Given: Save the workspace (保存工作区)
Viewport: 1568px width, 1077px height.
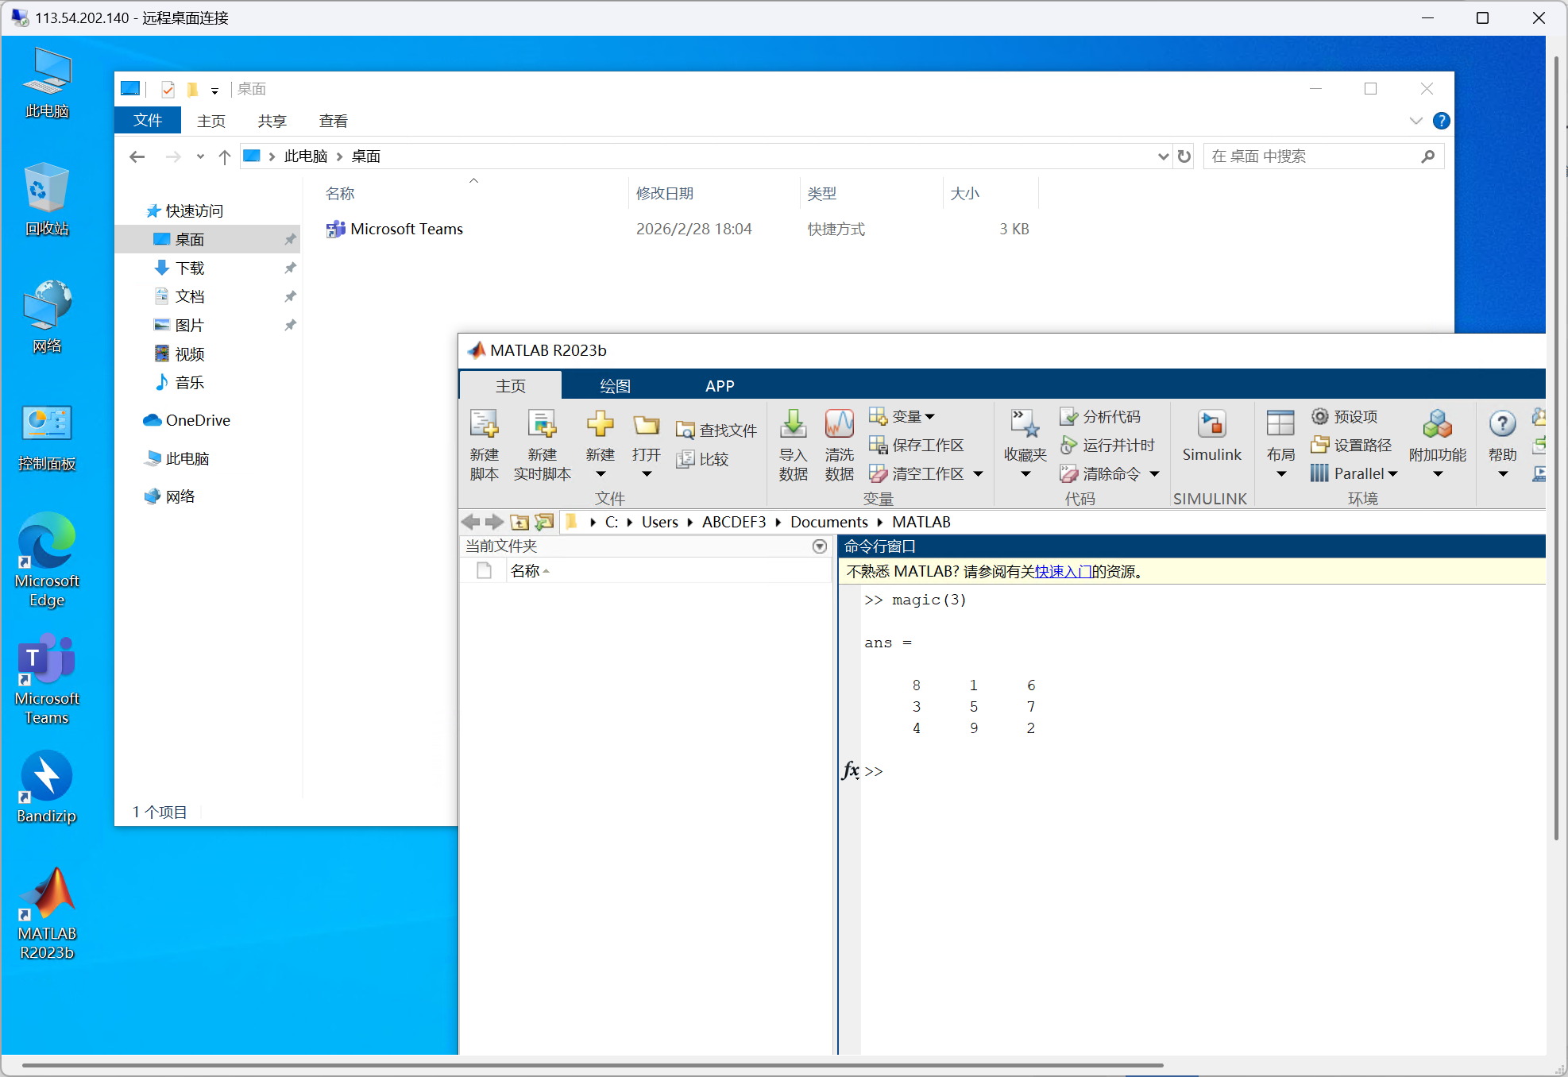Looking at the screenshot, I should pyautogui.click(x=916, y=445).
